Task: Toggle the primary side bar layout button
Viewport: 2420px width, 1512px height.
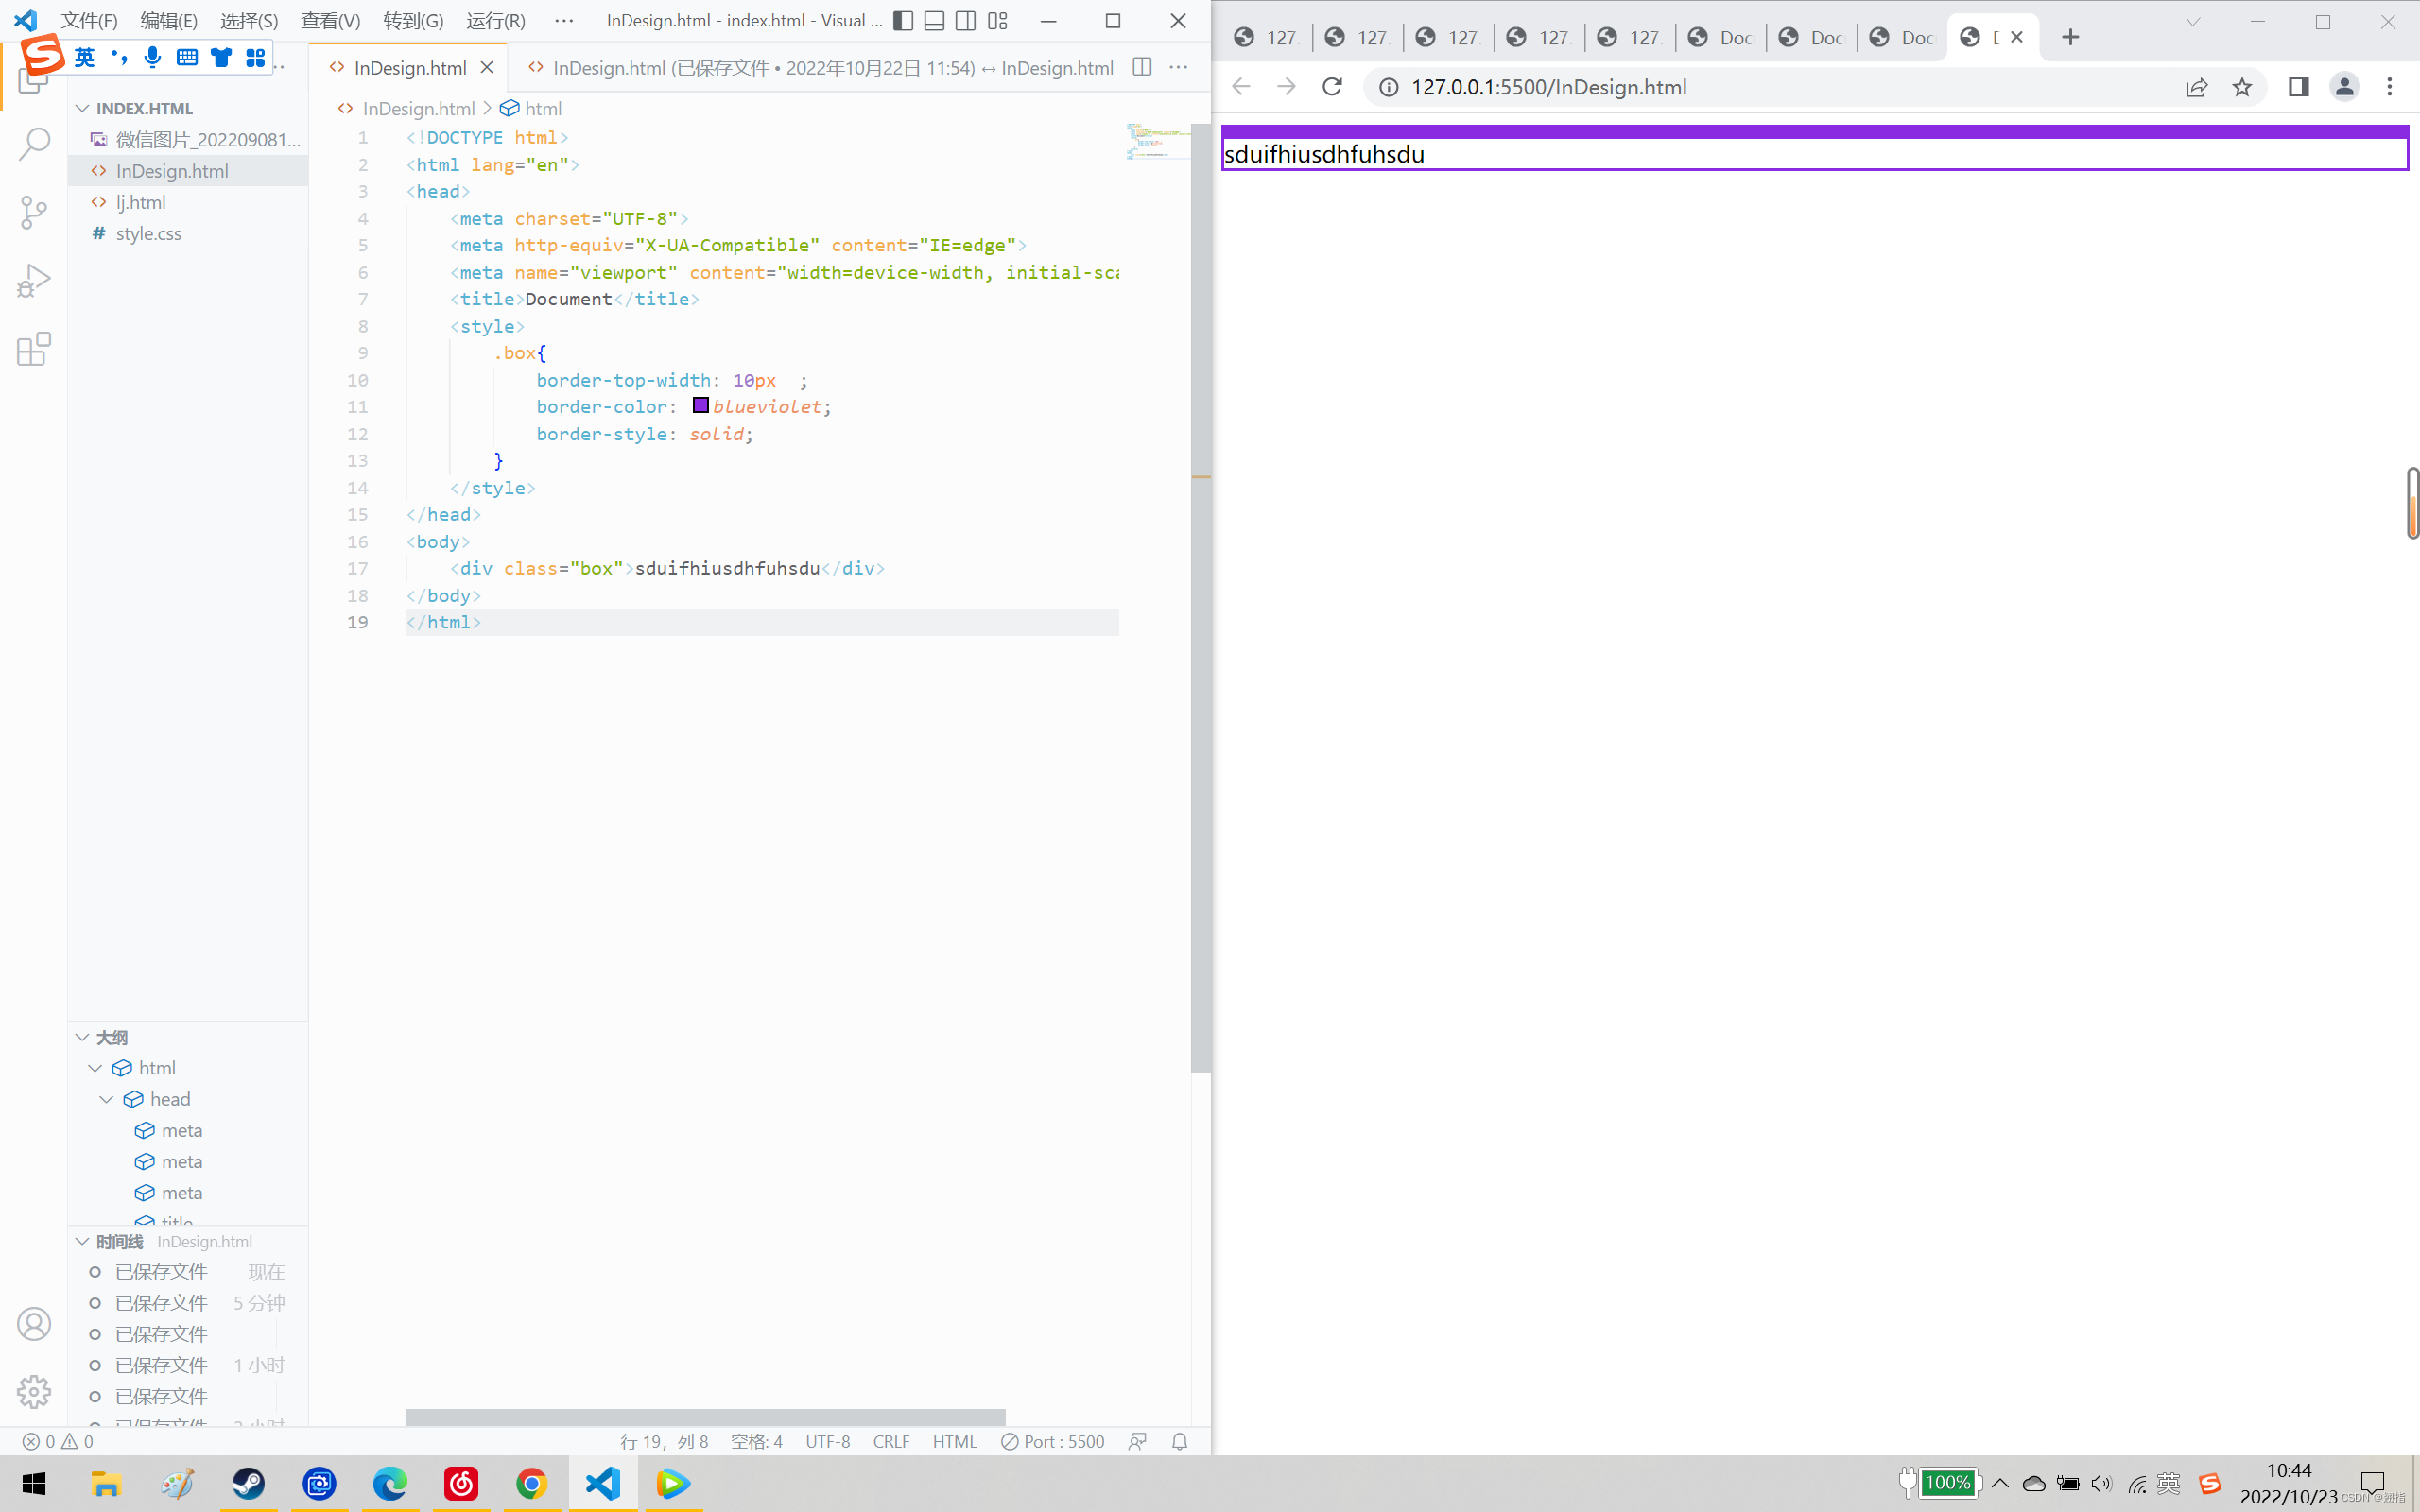Action: (903, 21)
